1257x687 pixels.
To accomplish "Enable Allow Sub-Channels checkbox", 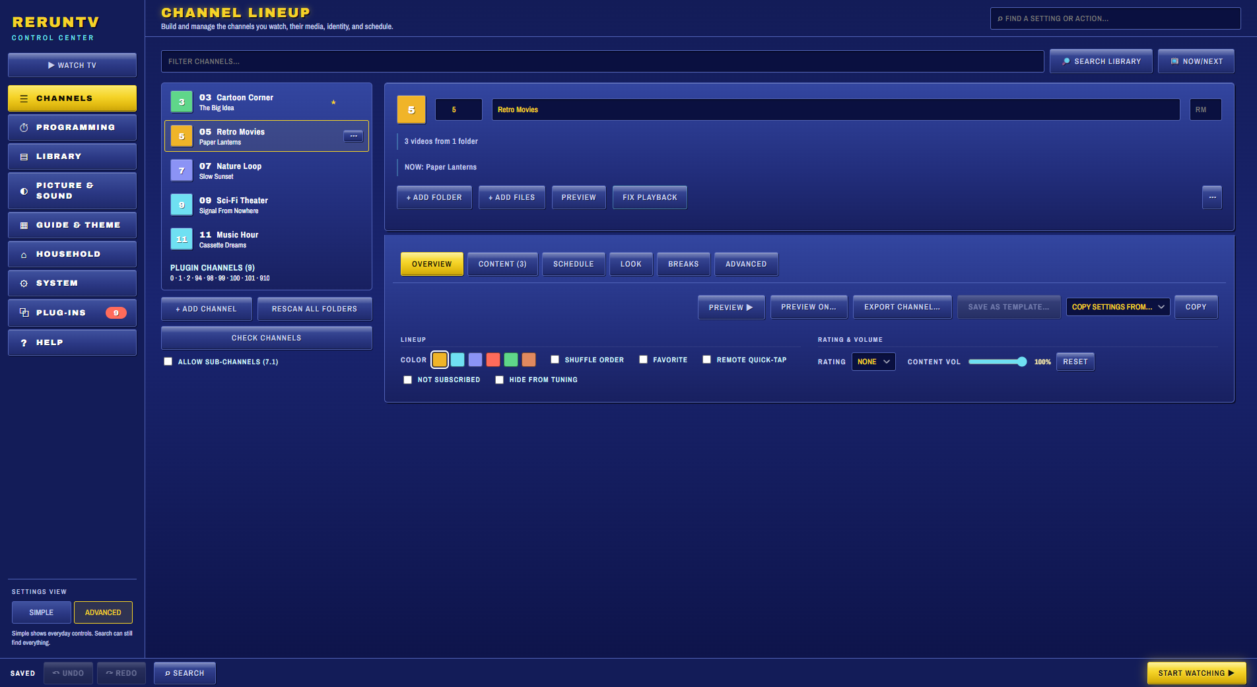I will (168, 362).
